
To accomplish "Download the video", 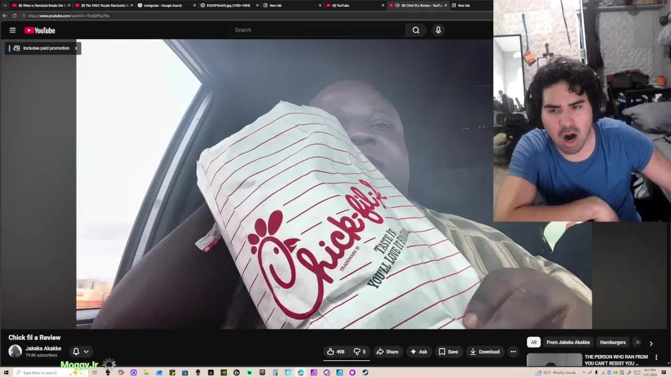I will pos(485,352).
